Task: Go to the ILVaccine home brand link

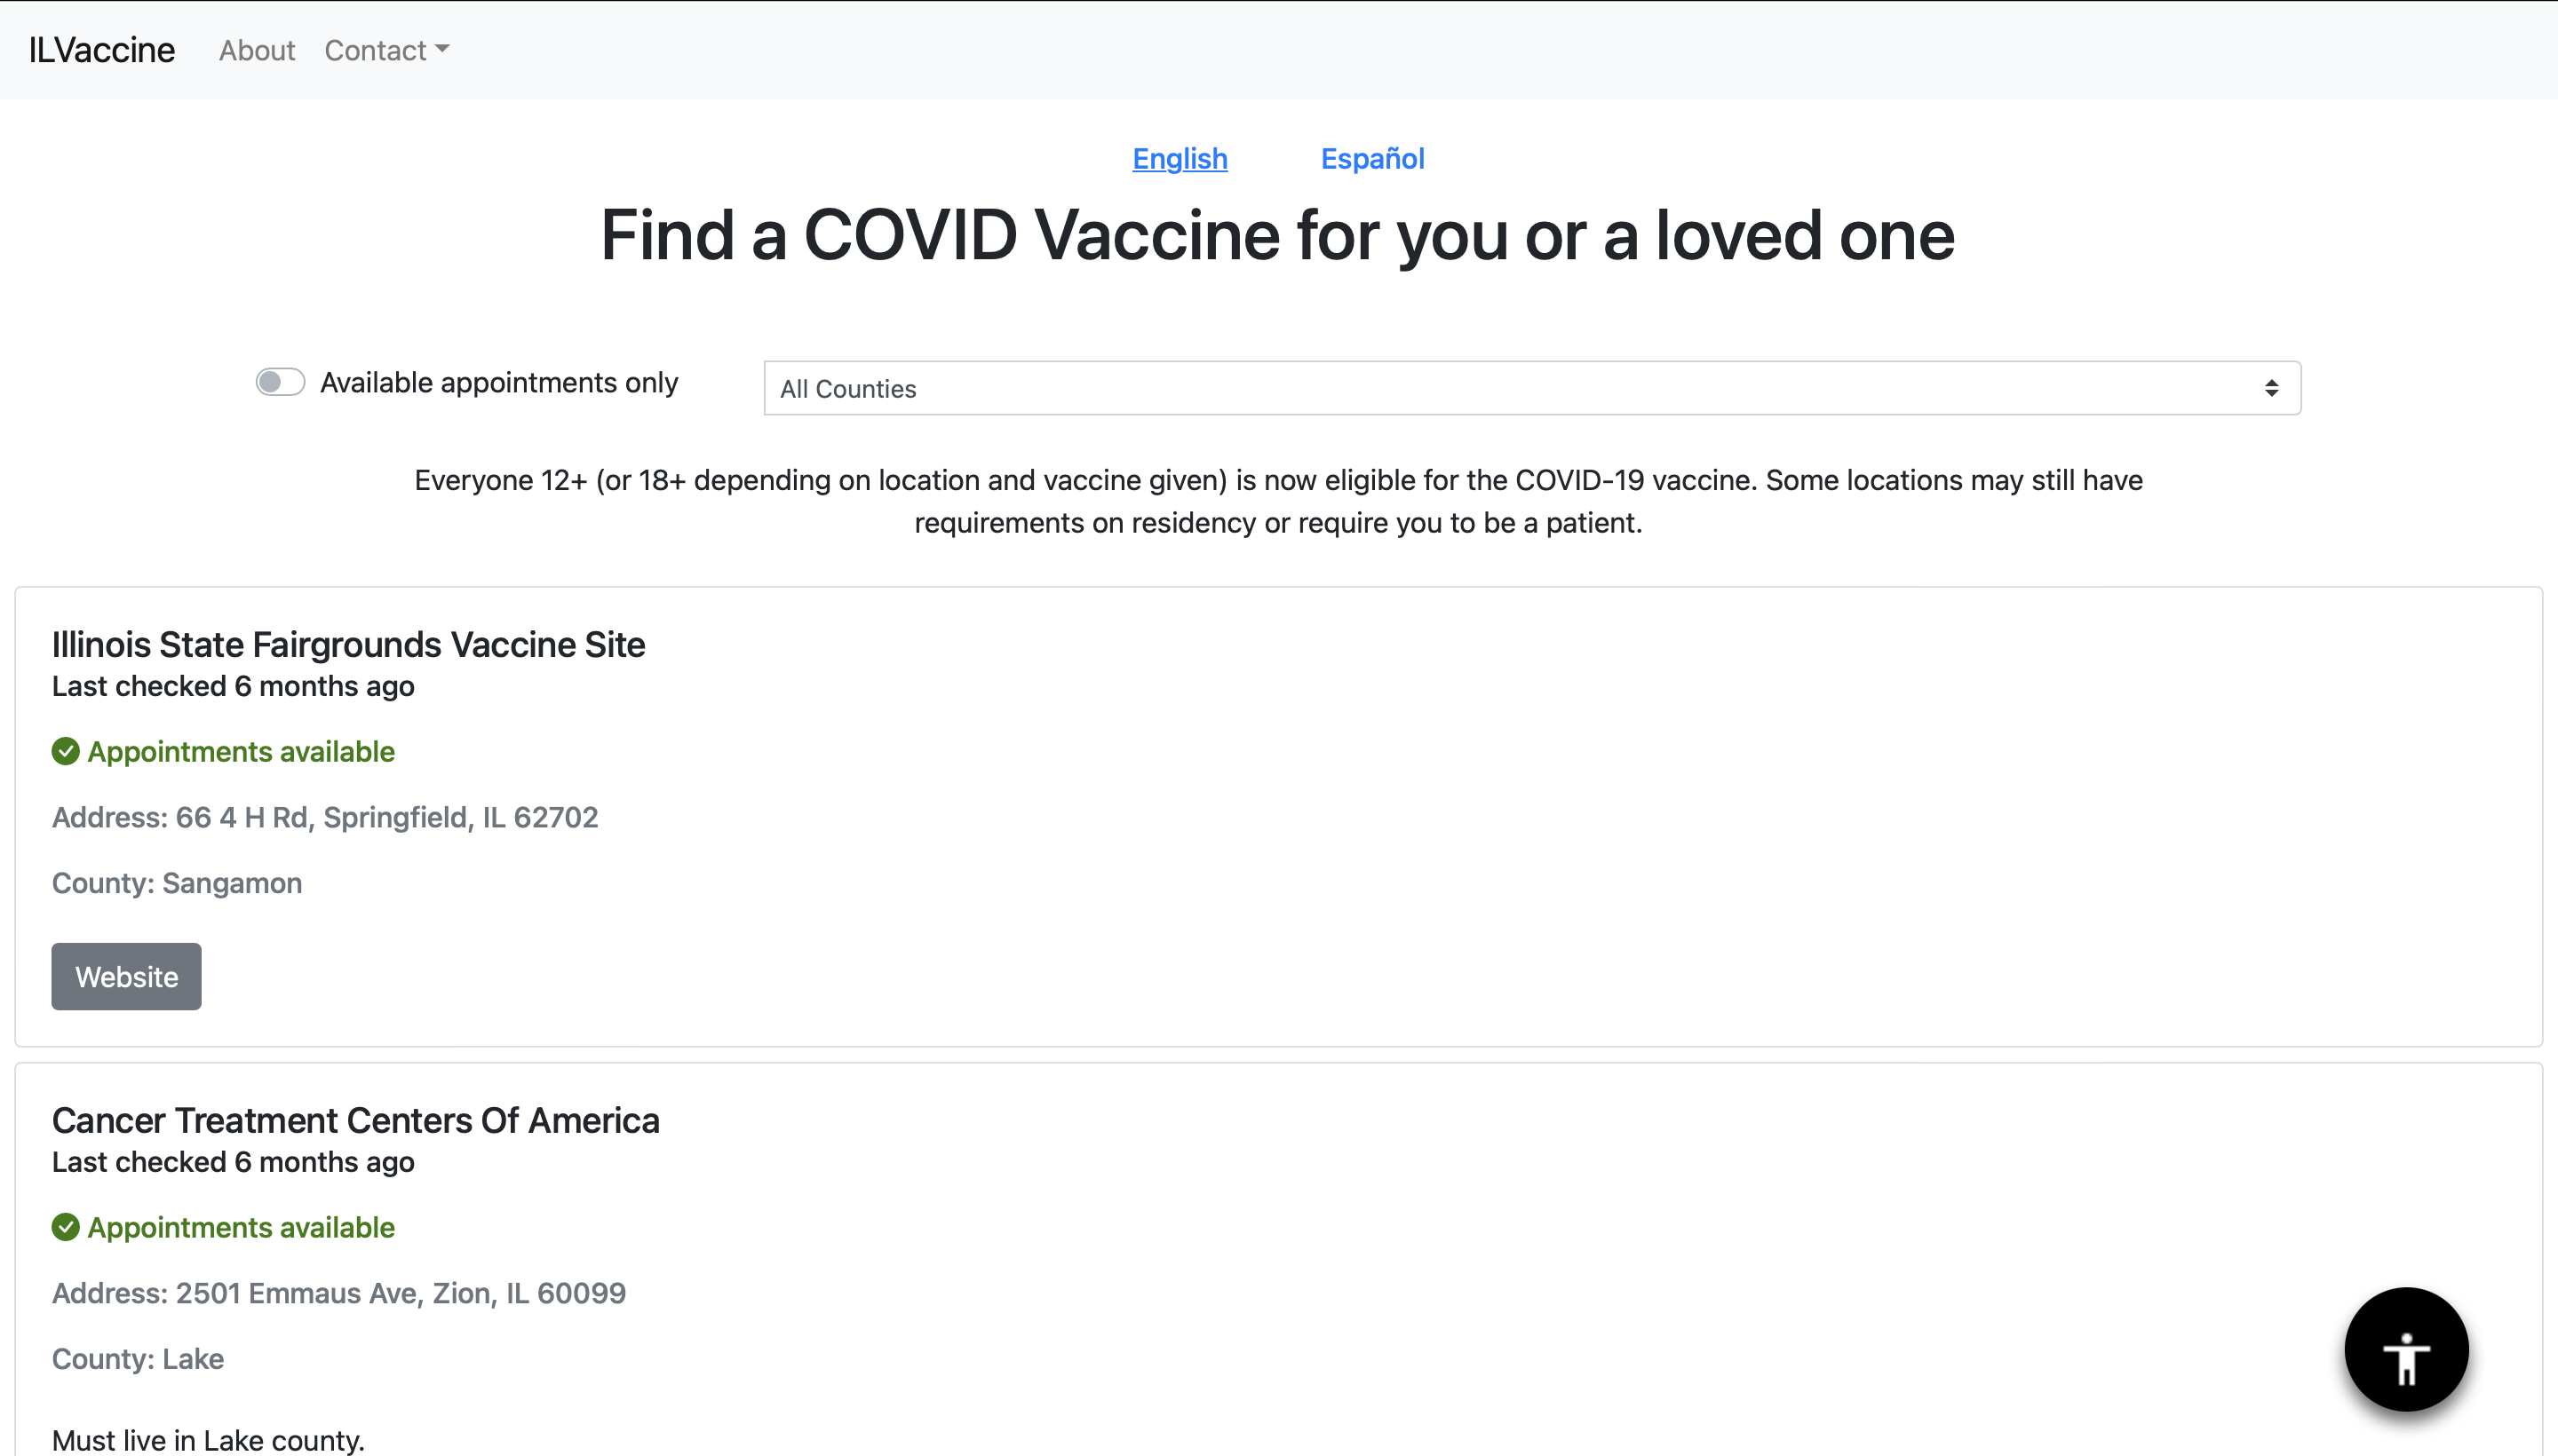Action: (x=101, y=50)
